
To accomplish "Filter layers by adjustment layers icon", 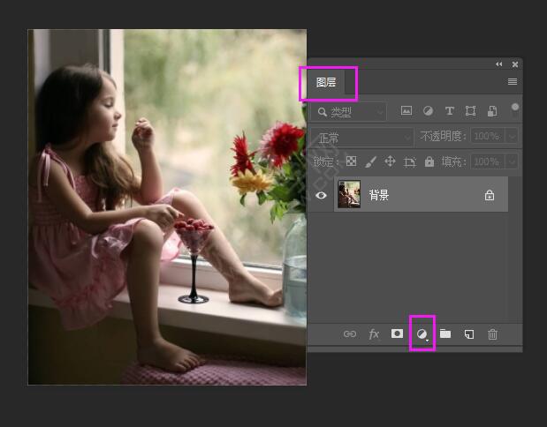I will [x=428, y=111].
